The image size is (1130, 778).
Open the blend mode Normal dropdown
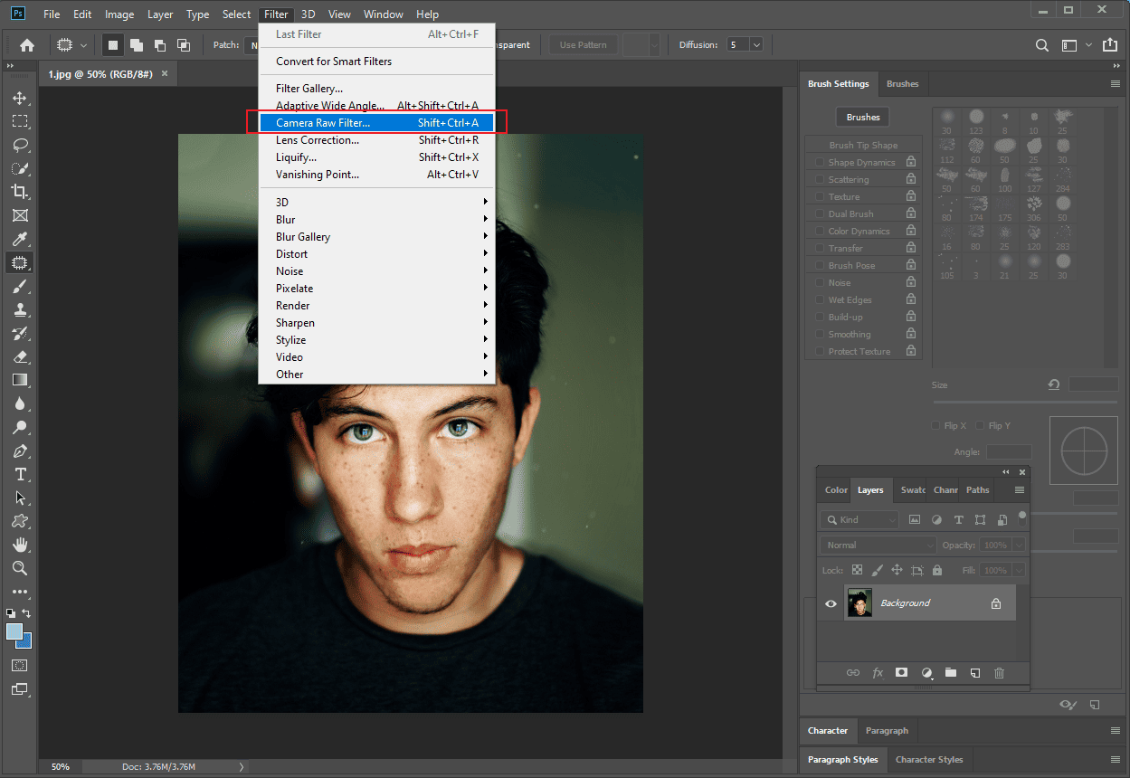click(x=877, y=545)
